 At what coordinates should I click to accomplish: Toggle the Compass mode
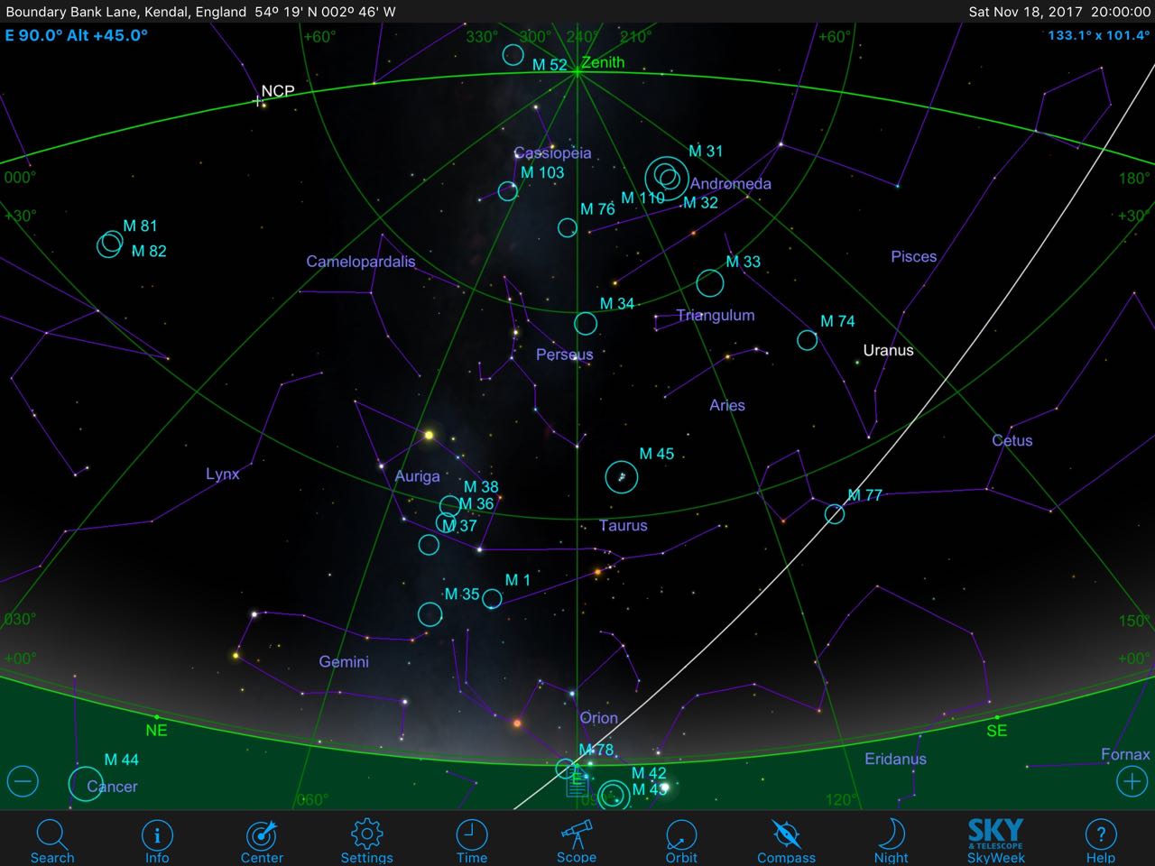[786, 839]
